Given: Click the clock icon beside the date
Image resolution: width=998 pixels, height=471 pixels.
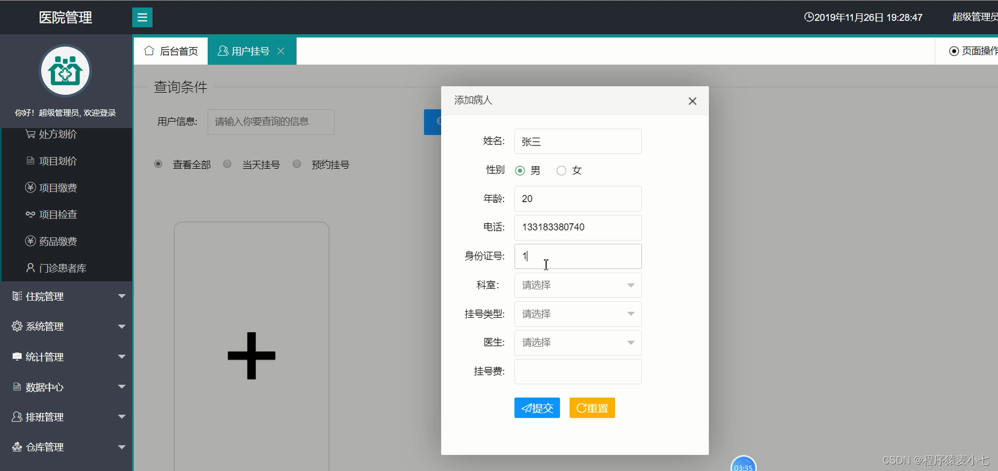Looking at the screenshot, I should click(x=809, y=17).
